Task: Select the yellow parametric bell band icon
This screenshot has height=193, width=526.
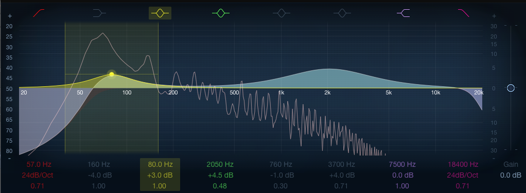Action: click(x=160, y=13)
